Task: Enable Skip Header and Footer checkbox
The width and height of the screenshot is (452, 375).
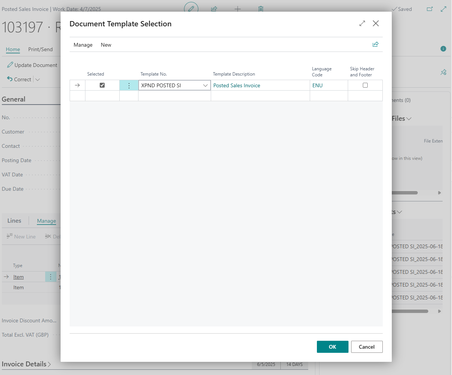Action: (x=365, y=85)
